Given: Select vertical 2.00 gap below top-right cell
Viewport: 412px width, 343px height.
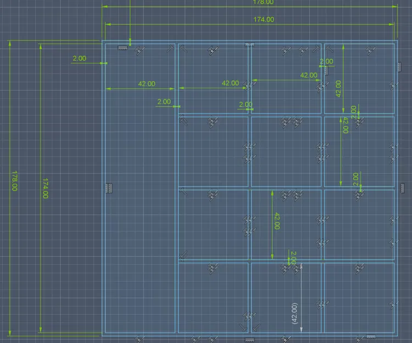Looking at the screenshot, I should 354,112.
